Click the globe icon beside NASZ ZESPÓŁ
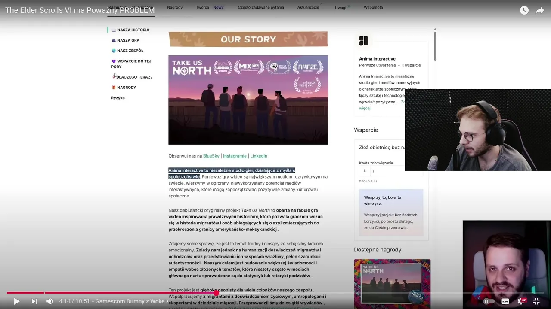Screen dimensions: 551x309 114,51
